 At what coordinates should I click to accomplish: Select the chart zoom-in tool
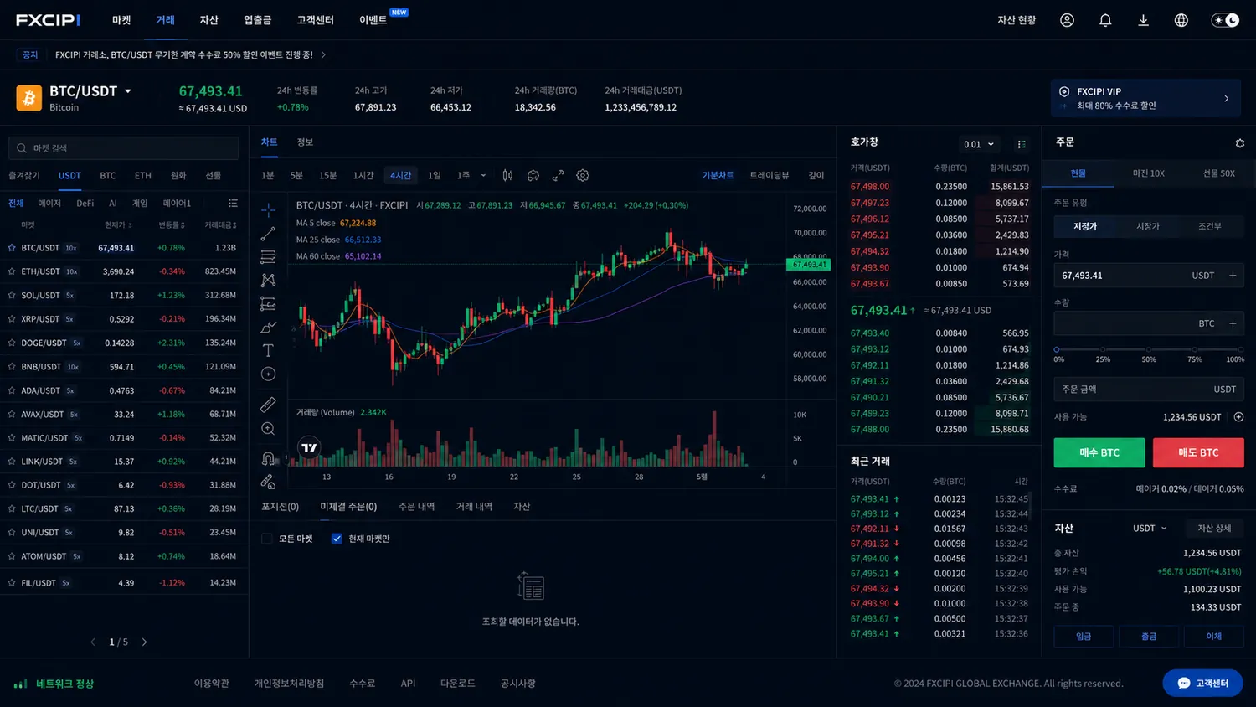(268, 429)
